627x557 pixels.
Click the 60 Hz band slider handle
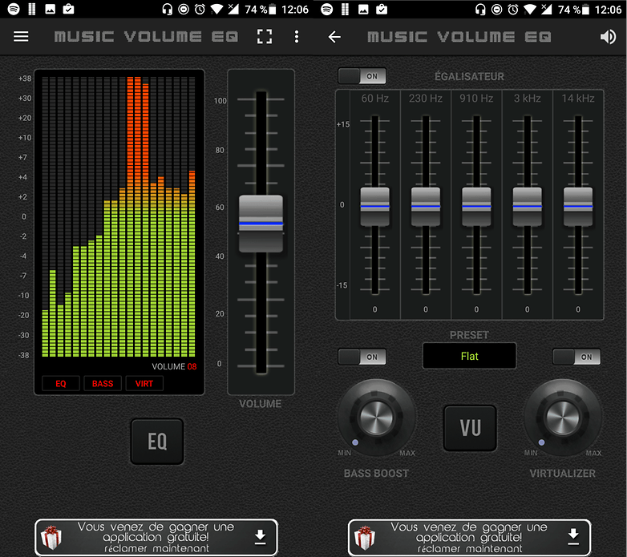pos(374,207)
